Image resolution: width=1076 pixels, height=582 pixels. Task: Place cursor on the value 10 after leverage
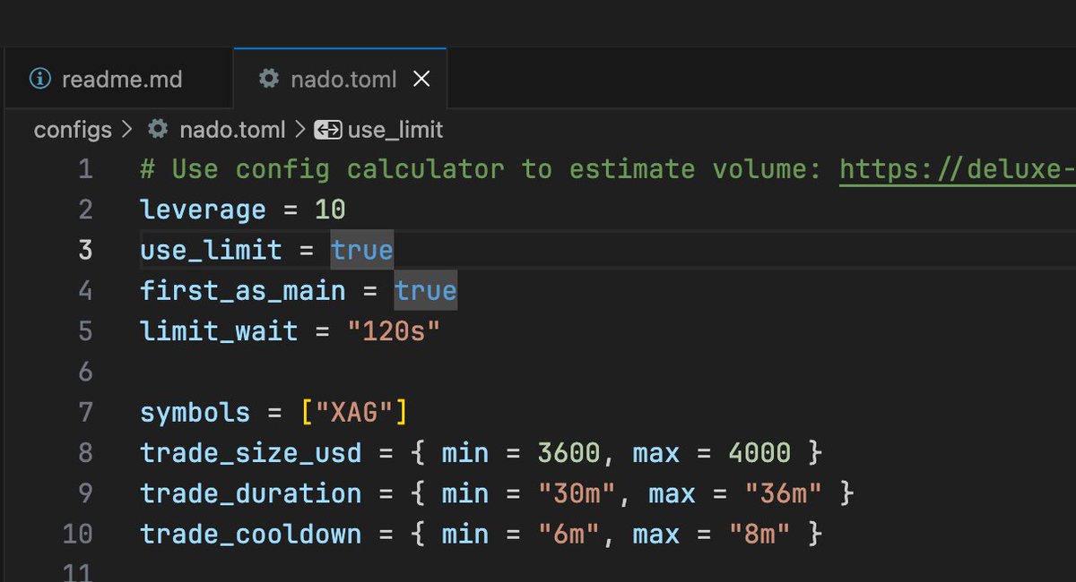(x=331, y=210)
